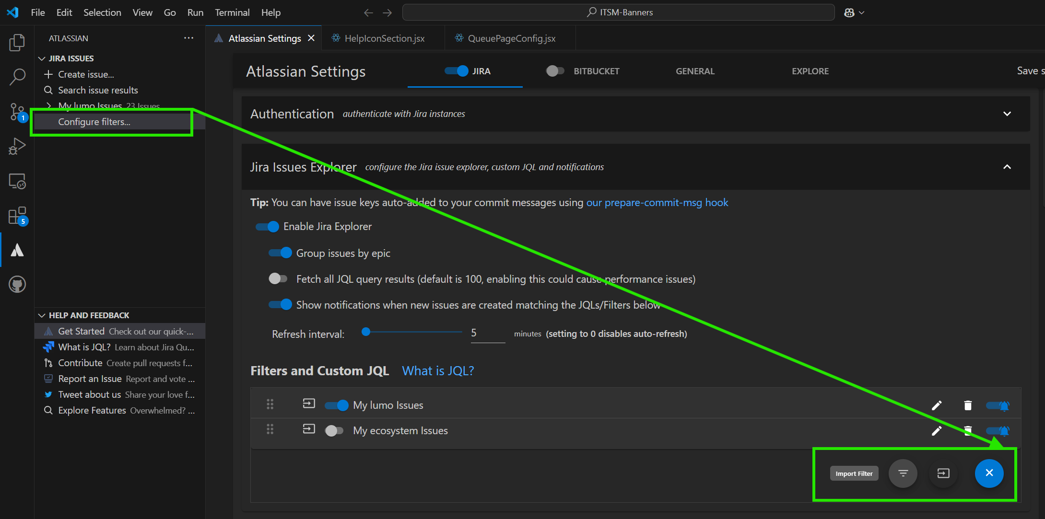The height and width of the screenshot is (519, 1045).
Task: Adjust the Refresh interval slider
Action: tap(366, 331)
